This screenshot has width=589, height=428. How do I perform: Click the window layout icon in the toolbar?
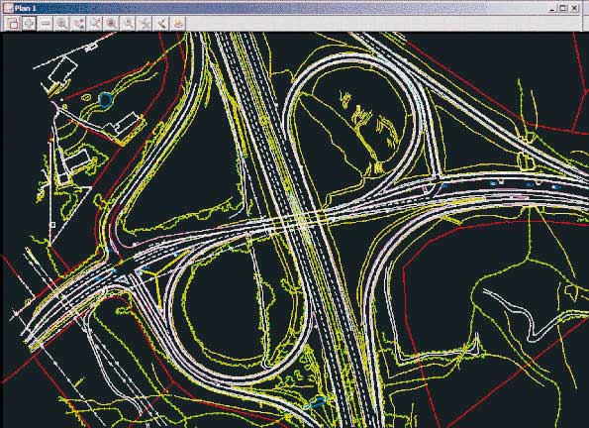tap(13, 24)
